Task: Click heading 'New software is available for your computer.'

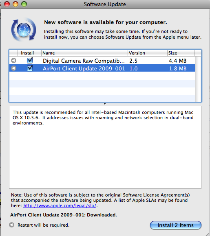Action: [x=106, y=22]
